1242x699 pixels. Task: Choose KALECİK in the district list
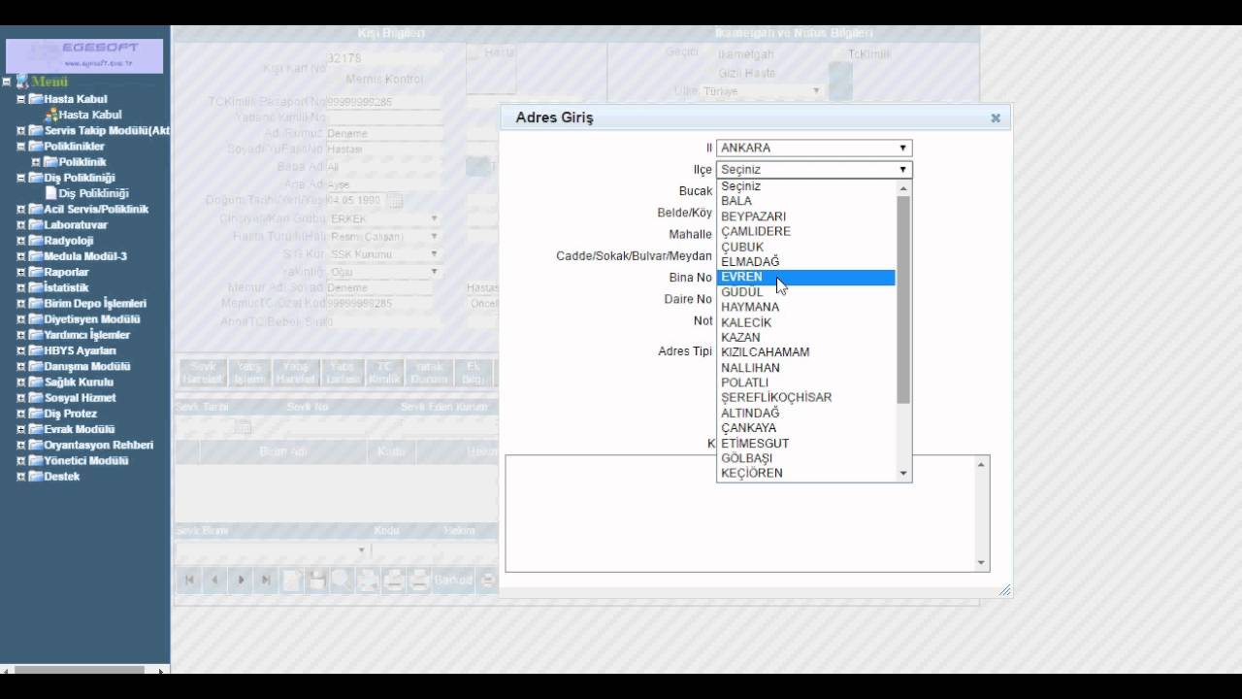[x=805, y=322]
